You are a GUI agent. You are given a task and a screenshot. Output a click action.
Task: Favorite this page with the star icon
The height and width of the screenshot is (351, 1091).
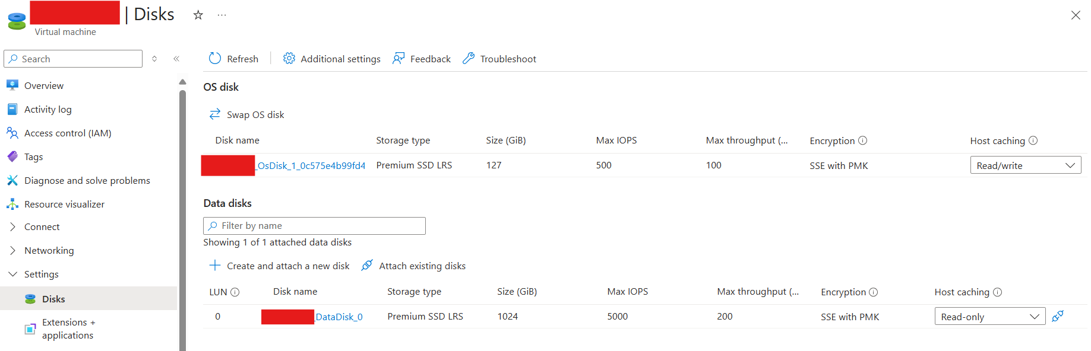198,15
